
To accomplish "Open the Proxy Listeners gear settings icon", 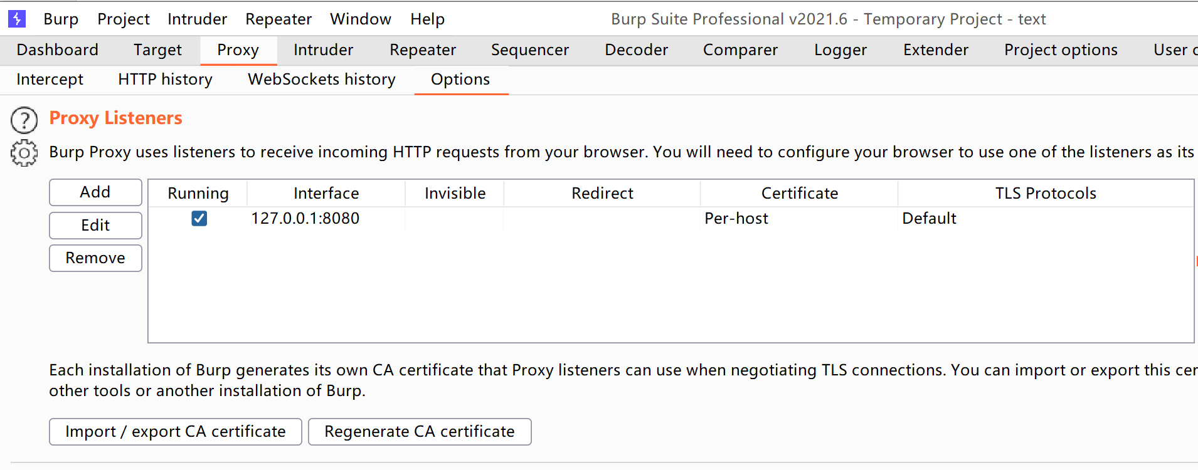I will pos(24,153).
